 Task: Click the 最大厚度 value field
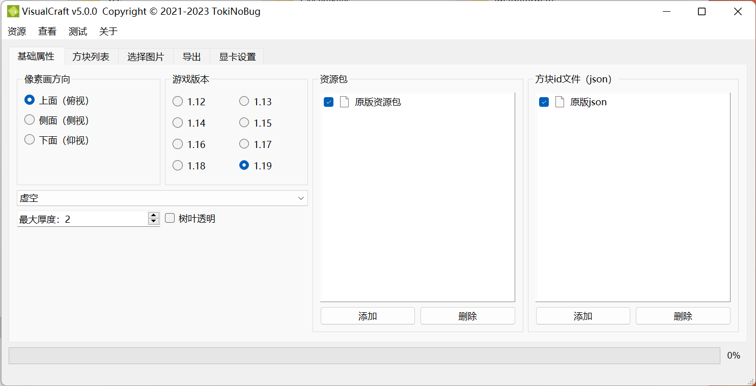tap(82, 219)
